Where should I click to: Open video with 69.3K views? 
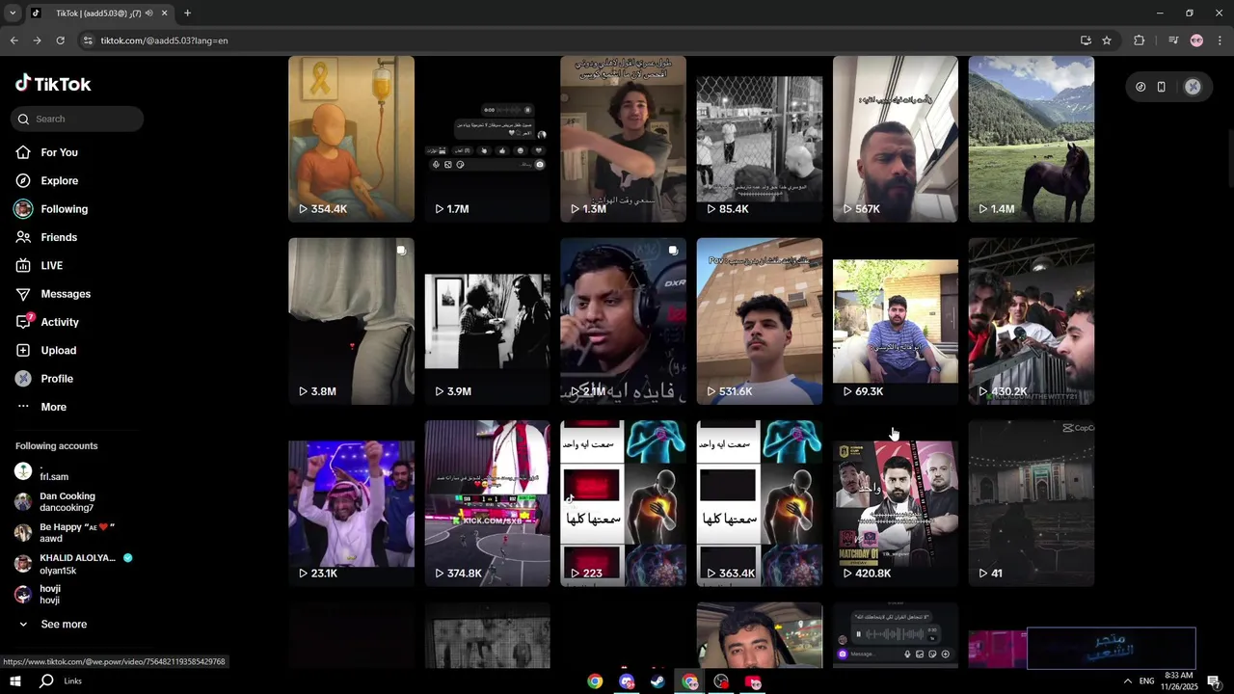895,321
